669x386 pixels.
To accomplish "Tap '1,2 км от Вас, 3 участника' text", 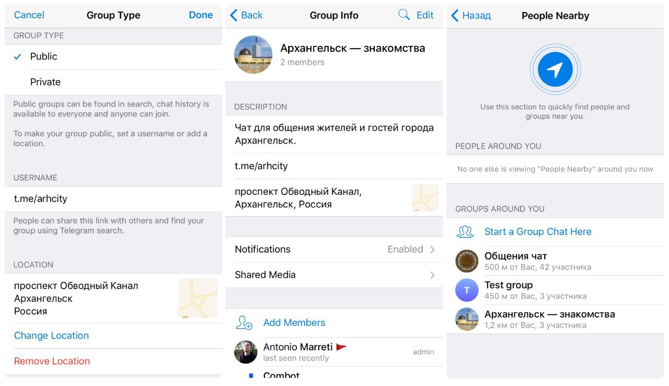I will pos(535,325).
